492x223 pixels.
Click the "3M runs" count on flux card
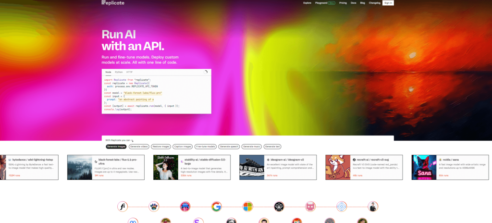click(x=99, y=175)
